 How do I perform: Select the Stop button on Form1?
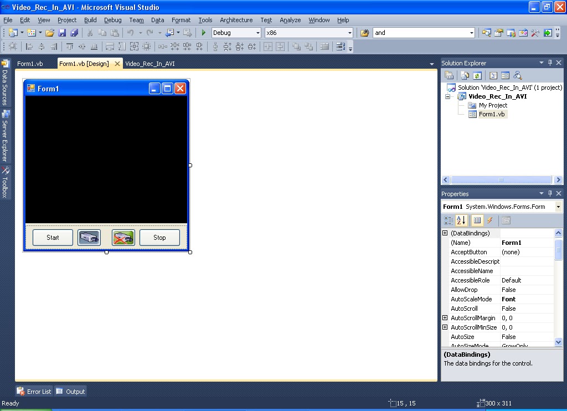[x=159, y=238]
